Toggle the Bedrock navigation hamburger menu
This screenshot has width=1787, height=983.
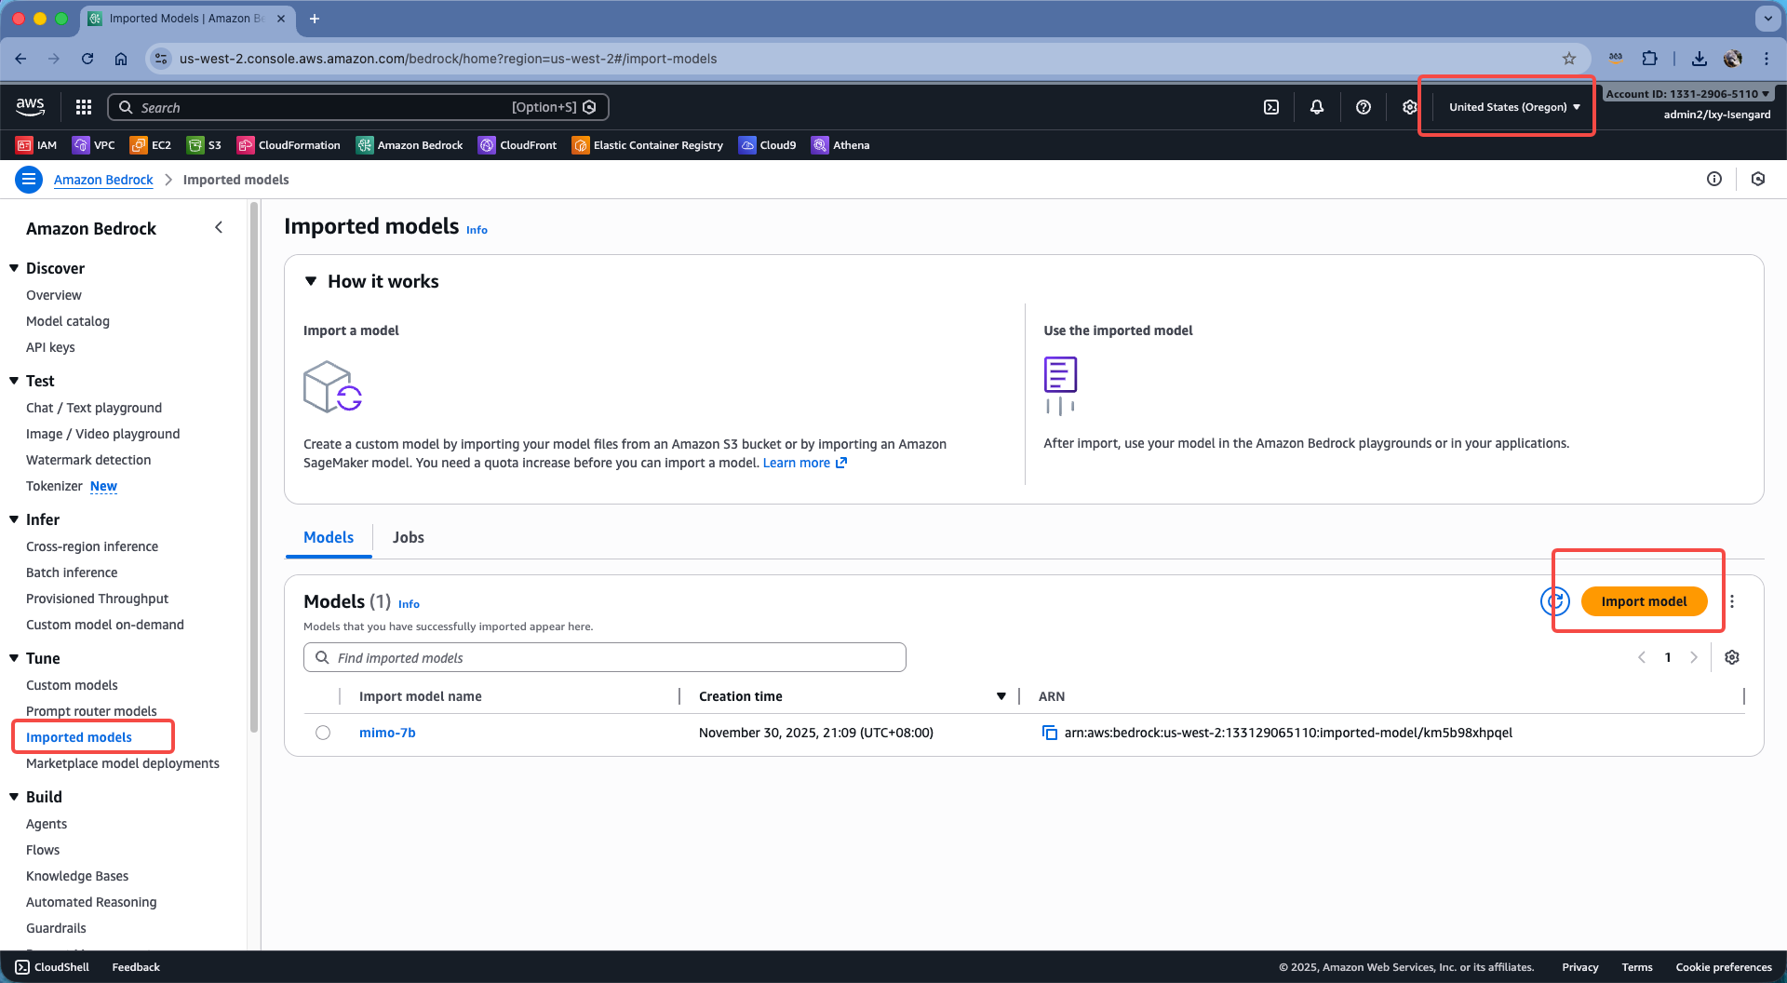point(29,179)
